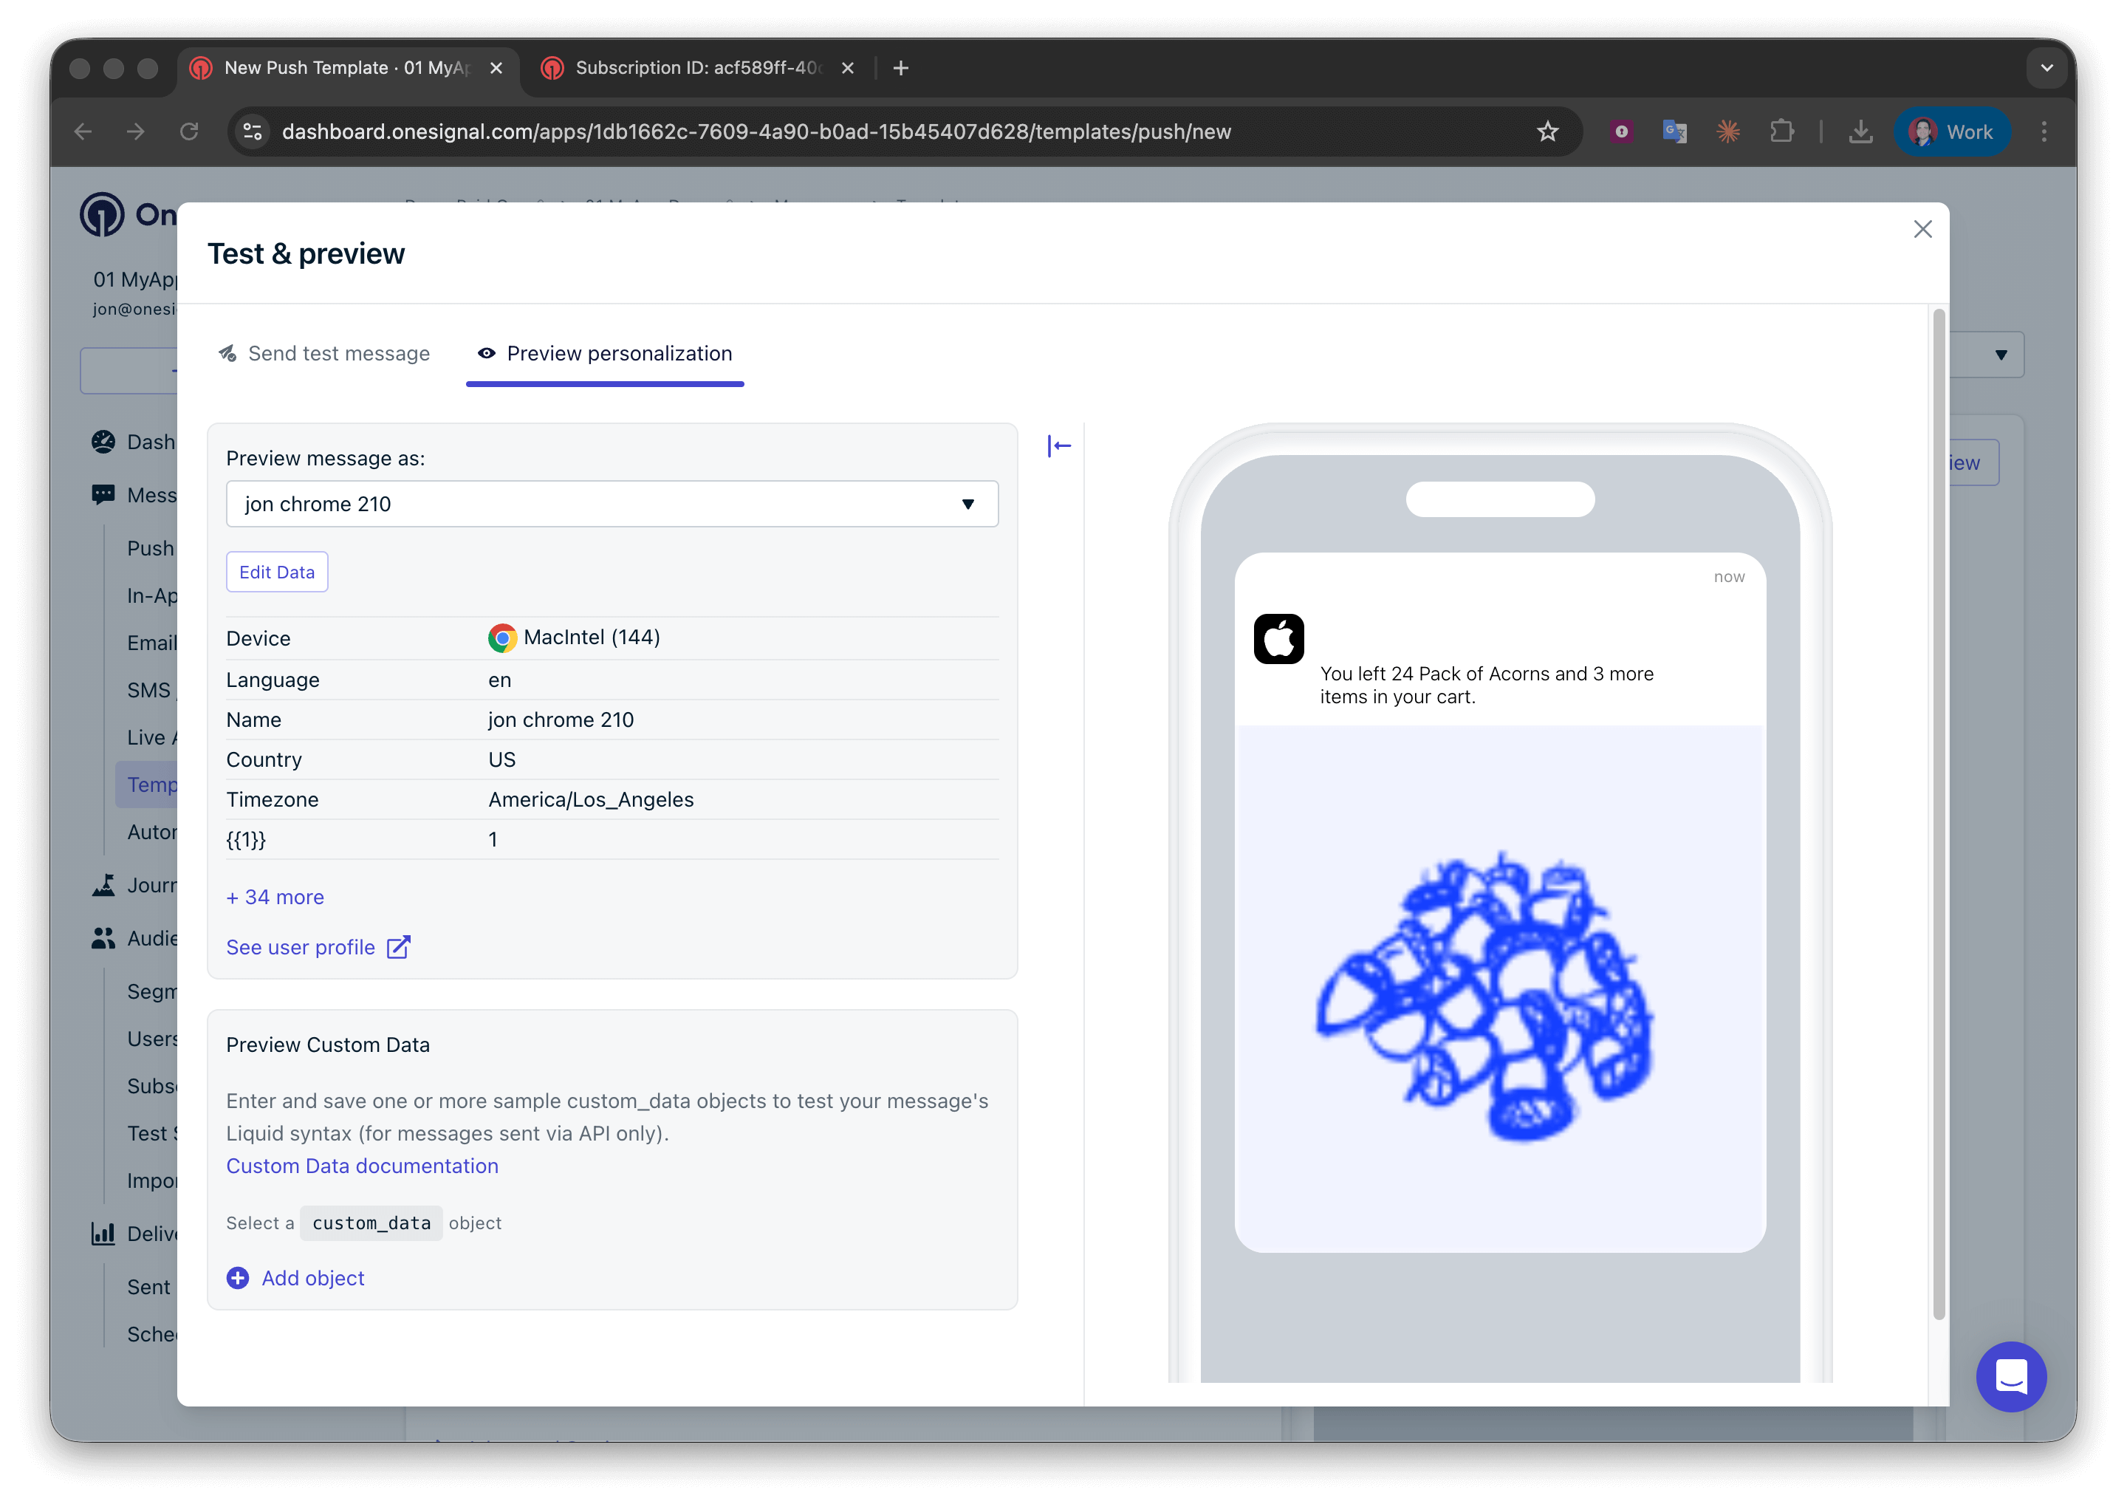Click the external link icon beside See user profile
Screen dimensions: 2127x1504
tap(398, 947)
